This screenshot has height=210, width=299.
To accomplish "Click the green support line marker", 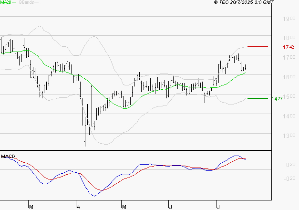I will pyautogui.click(x=258, y=98).
